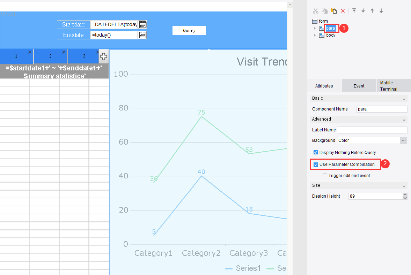411x275 pixels.
Task: Toggle Use Parameter Combination checkbox
Action: pos(316,164)
